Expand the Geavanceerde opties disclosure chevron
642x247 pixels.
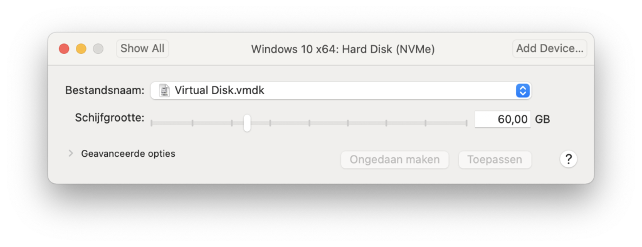click(x=71, y=154)
